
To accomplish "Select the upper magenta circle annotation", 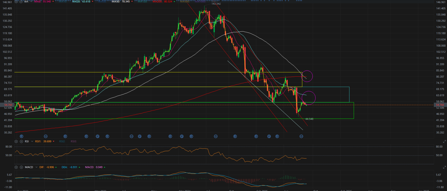I will pyautogui.click(x=307, y=76).
